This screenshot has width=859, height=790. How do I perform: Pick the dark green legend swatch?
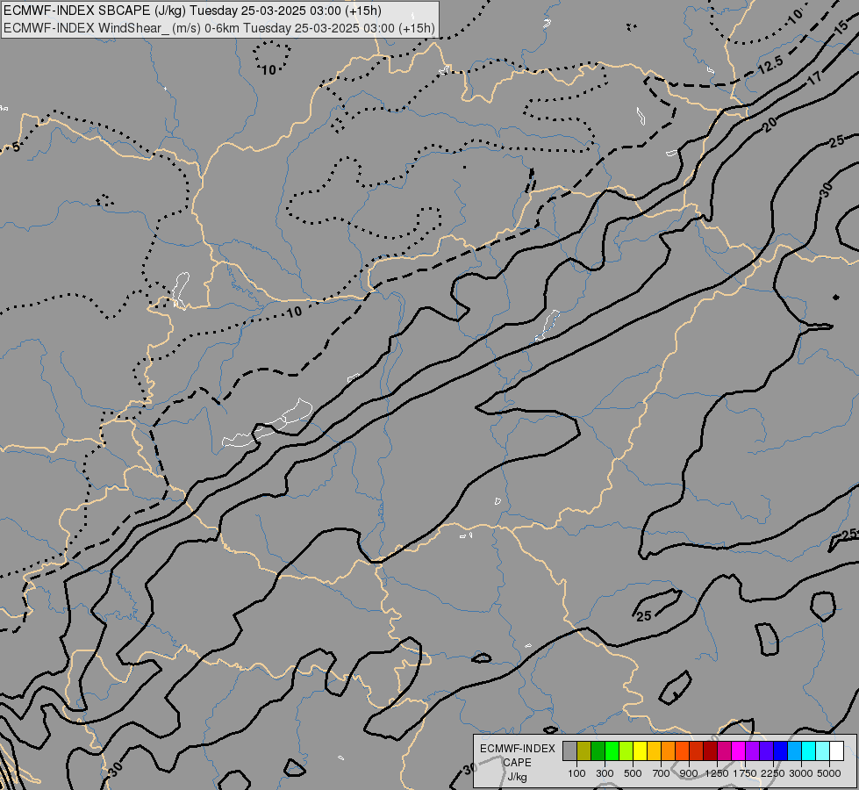(x=598, y=751)
